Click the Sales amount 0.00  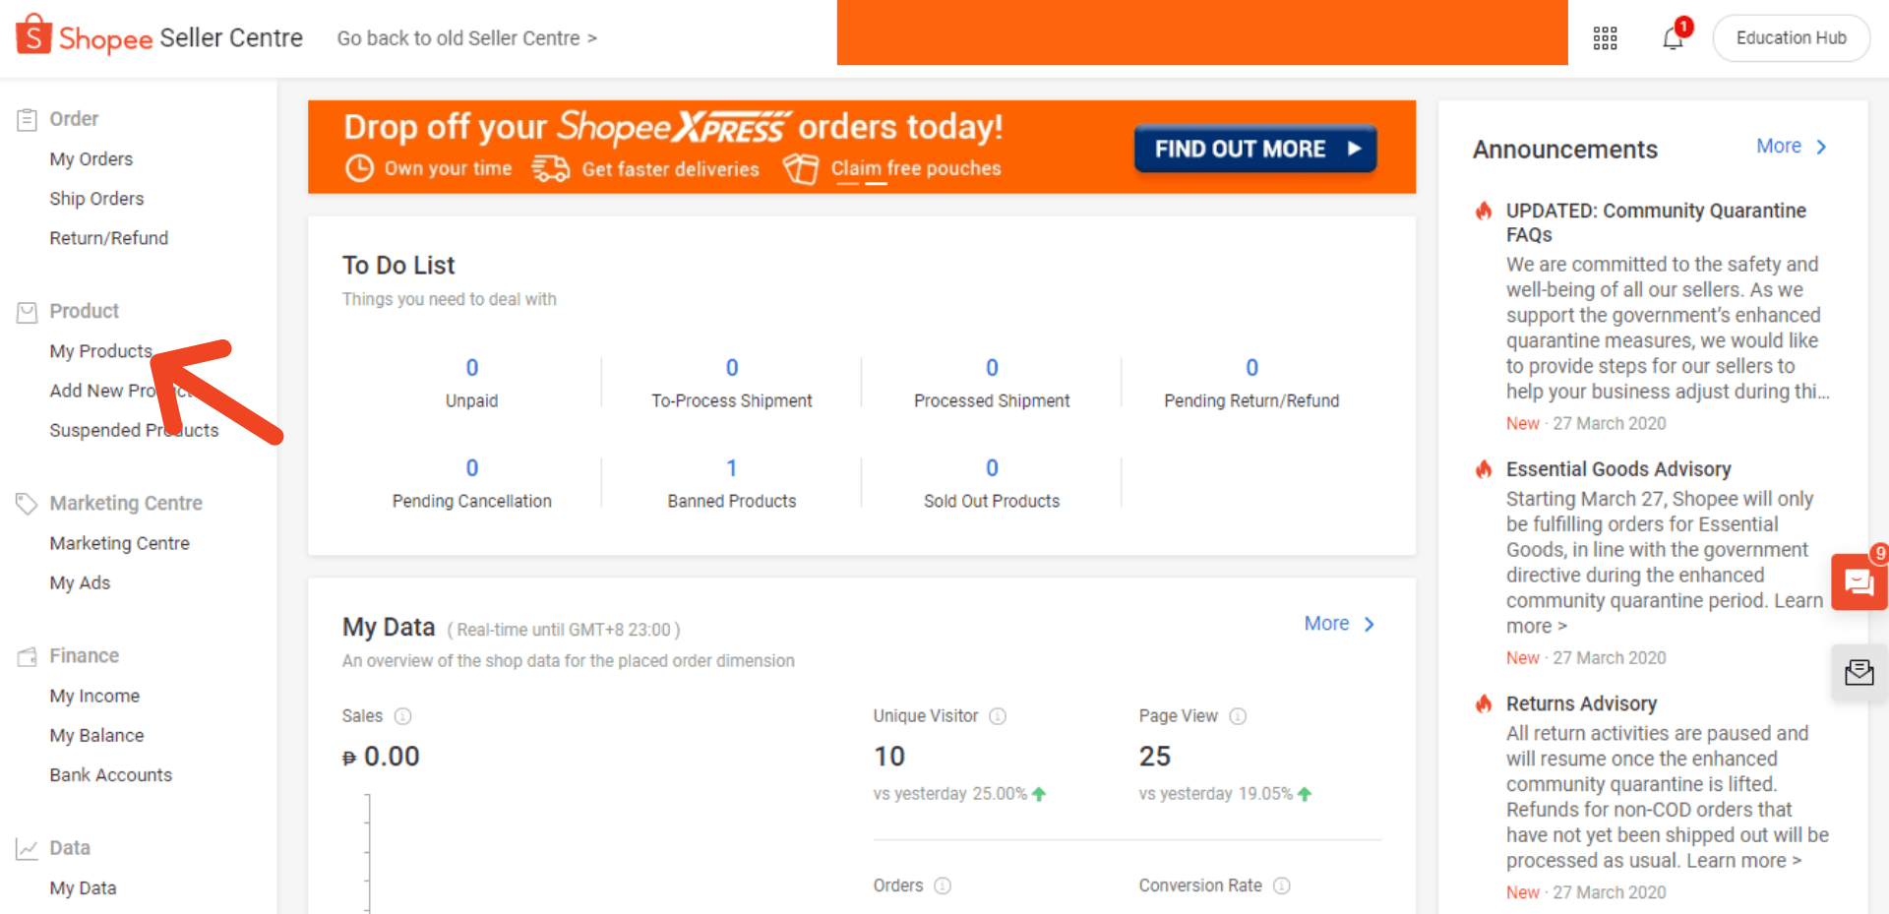point(381,756)
